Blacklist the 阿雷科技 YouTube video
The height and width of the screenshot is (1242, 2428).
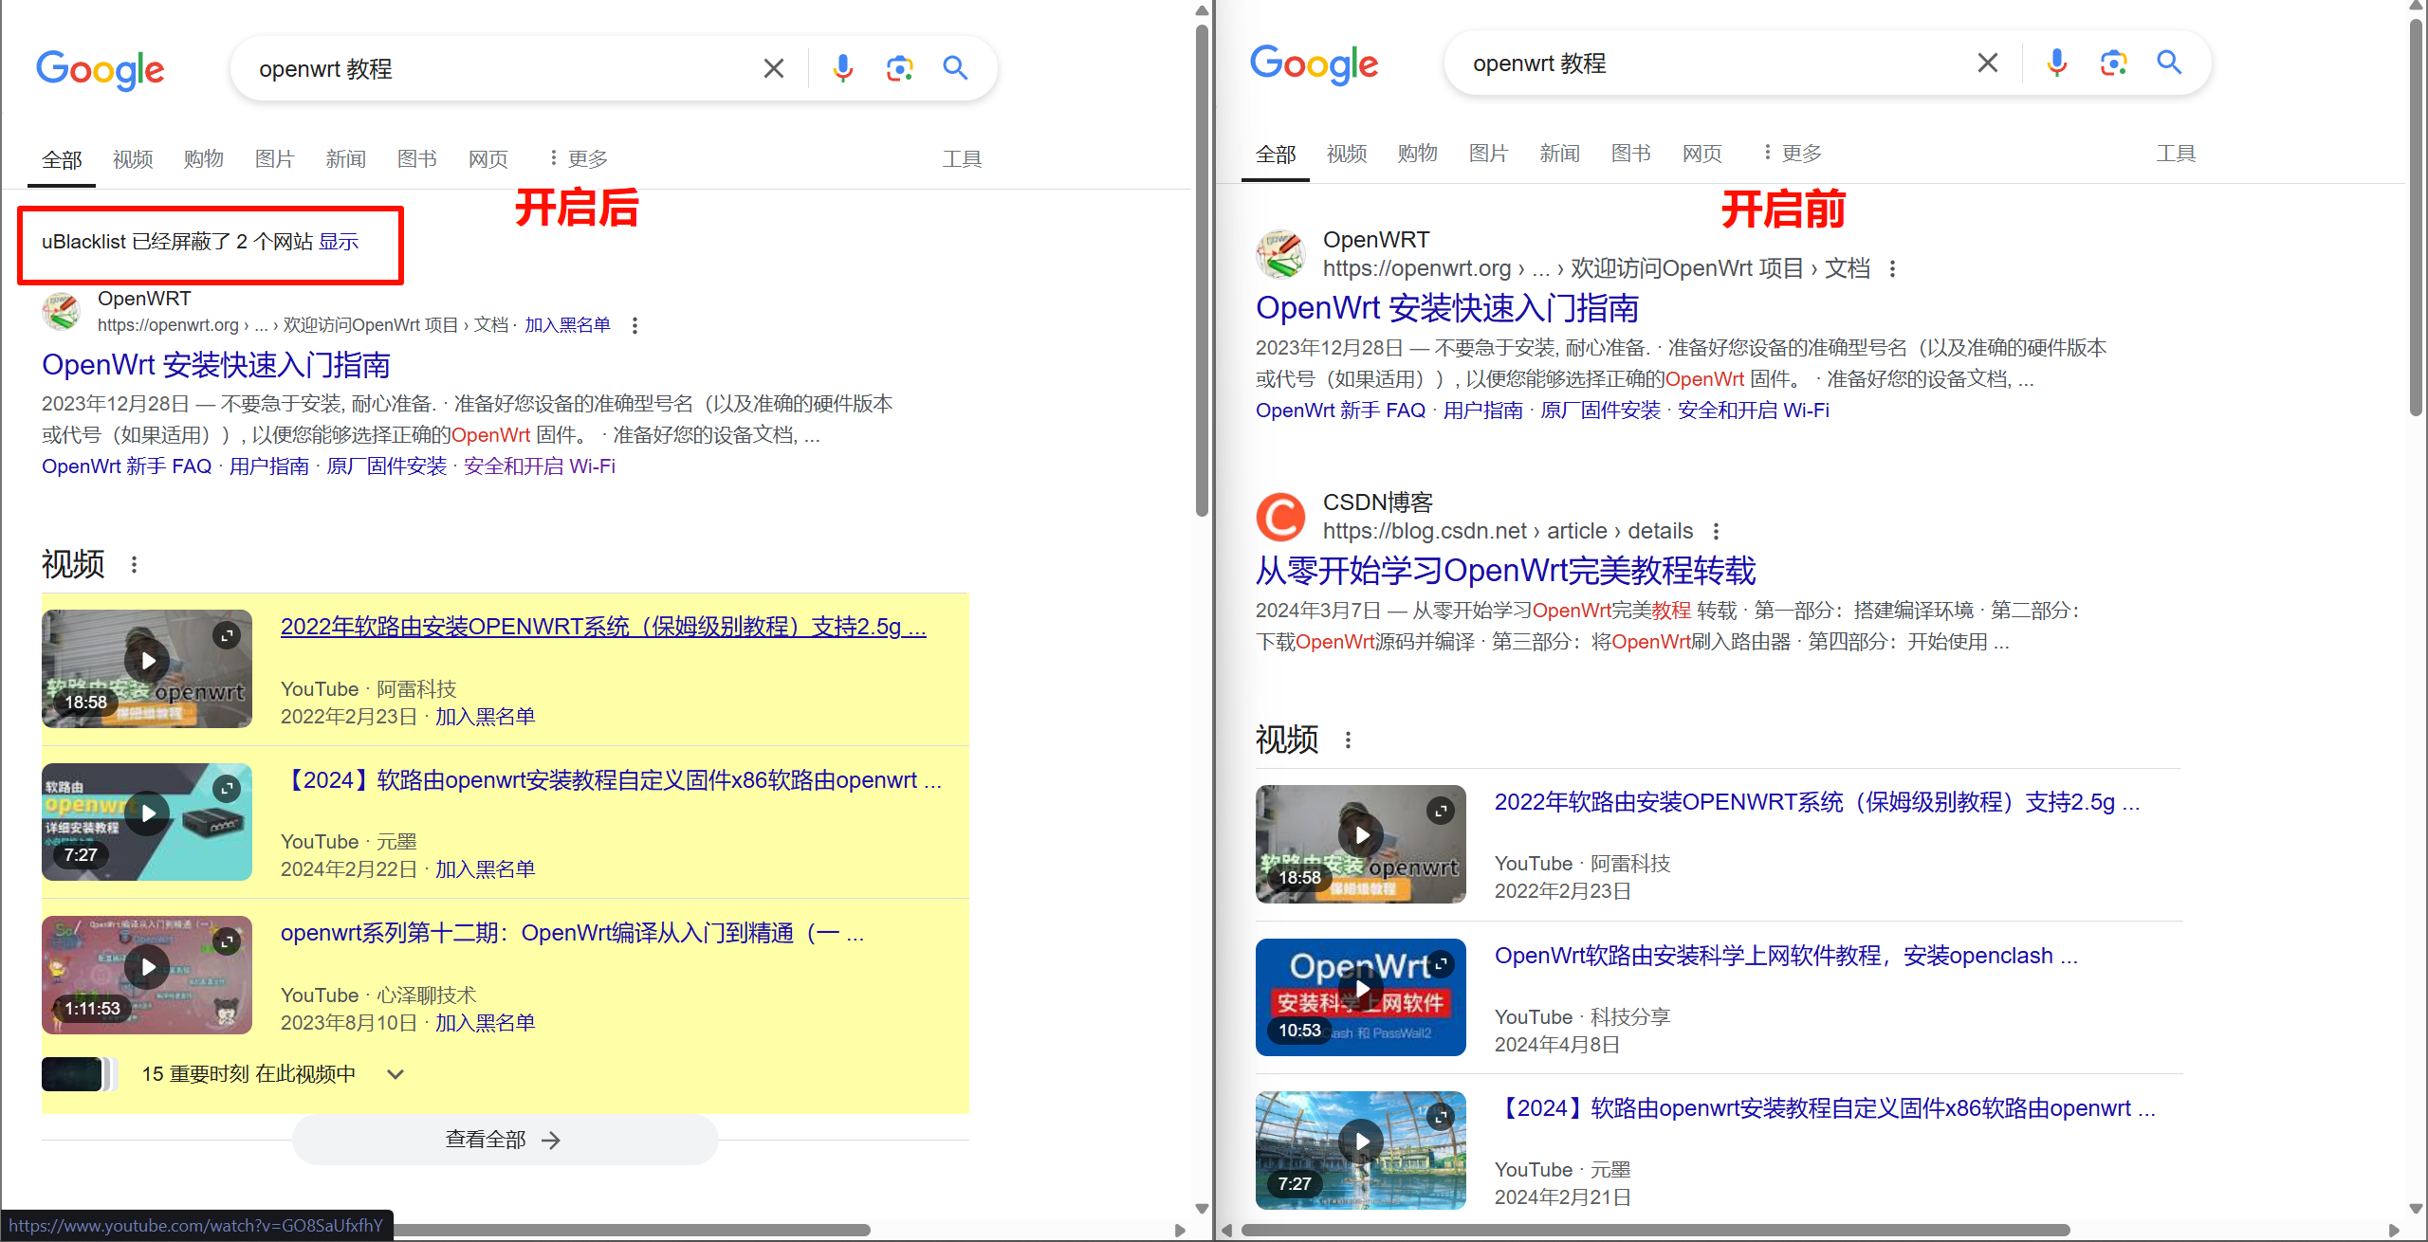[x=485, y=717]
